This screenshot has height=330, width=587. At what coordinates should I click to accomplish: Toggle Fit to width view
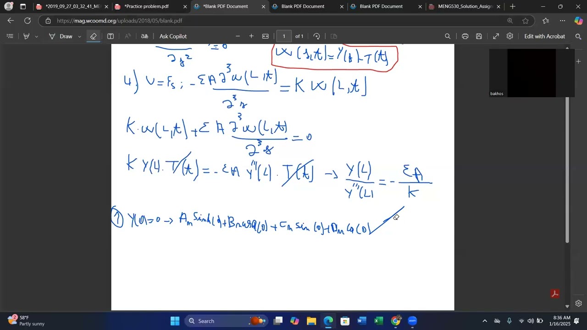[x=265, y=36]
